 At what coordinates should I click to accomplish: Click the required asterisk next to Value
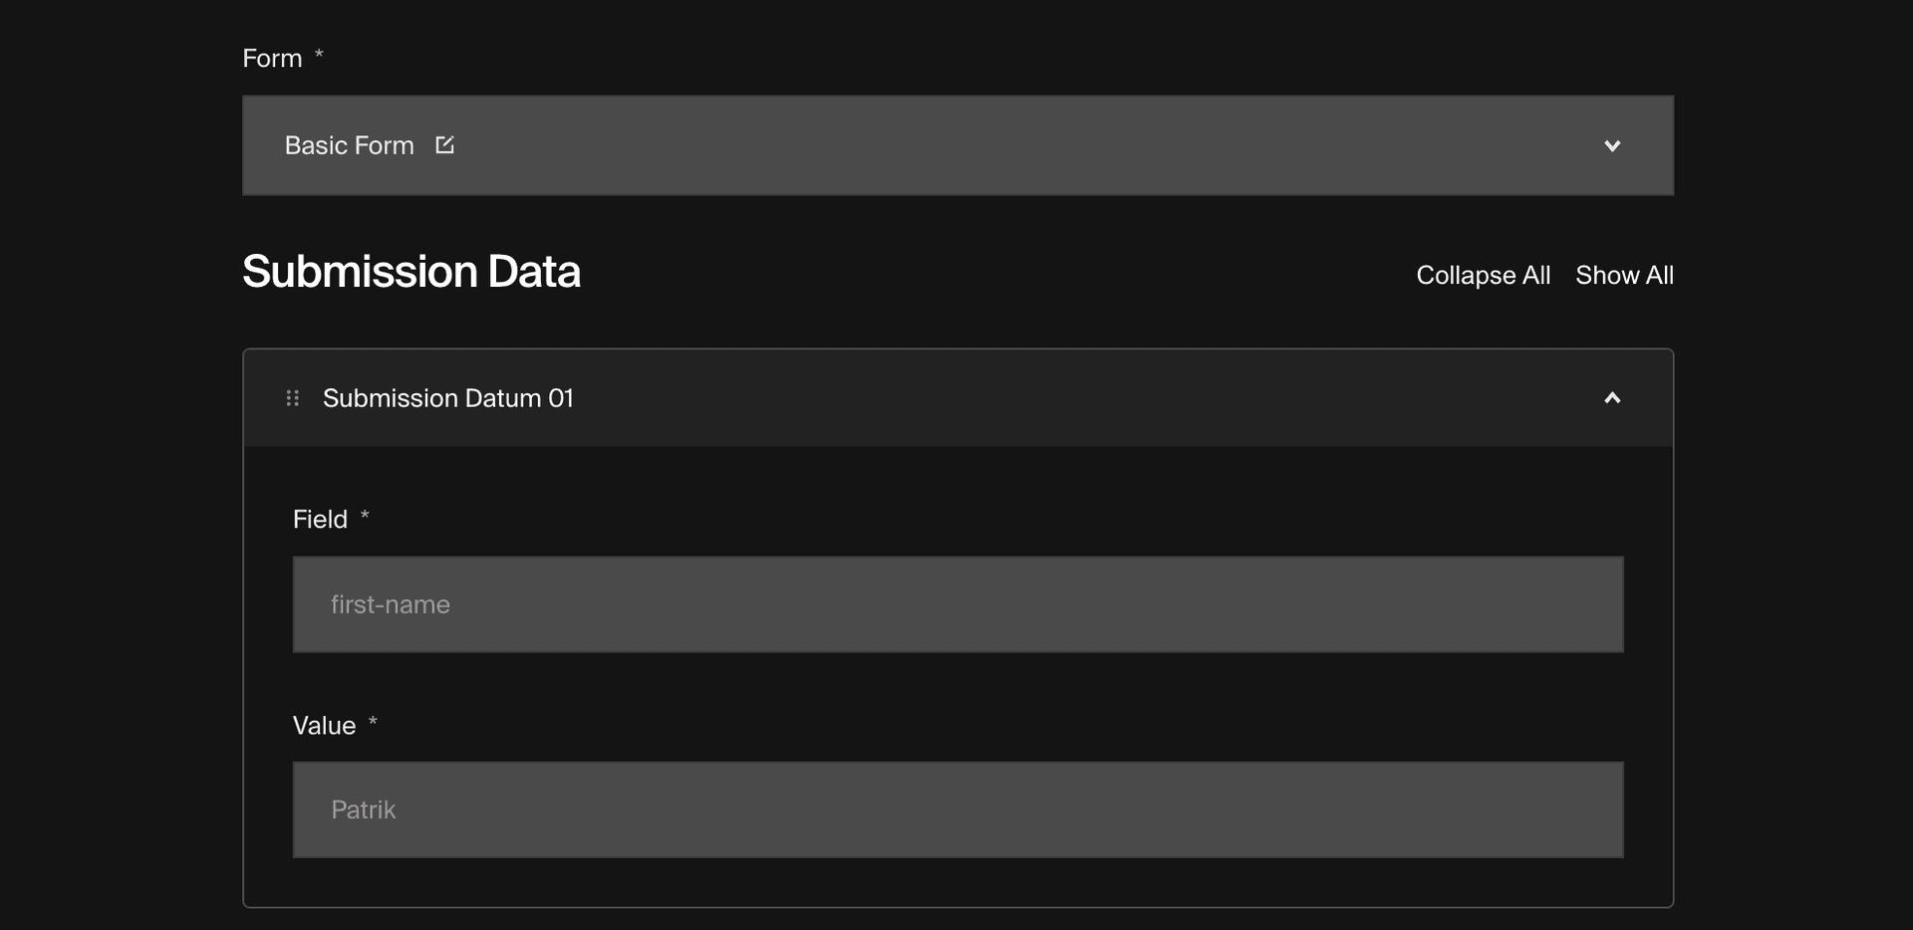pyautogui.click(x=374, y=722)
